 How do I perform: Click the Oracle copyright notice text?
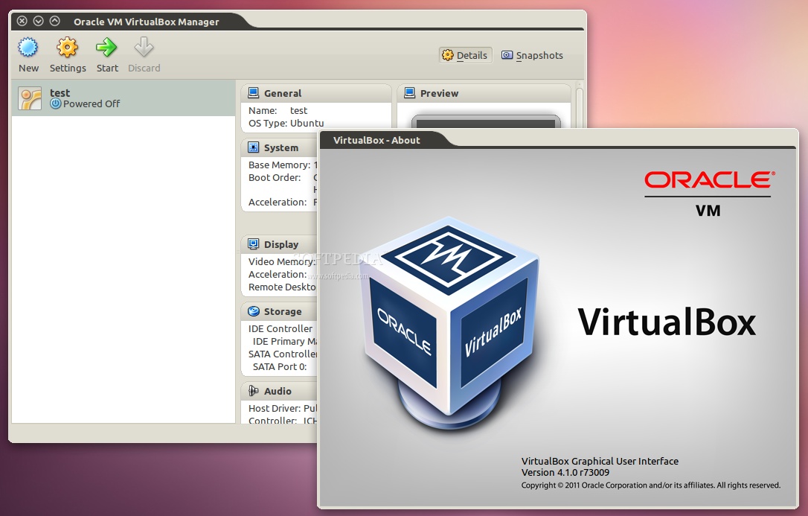coord(651,485)
